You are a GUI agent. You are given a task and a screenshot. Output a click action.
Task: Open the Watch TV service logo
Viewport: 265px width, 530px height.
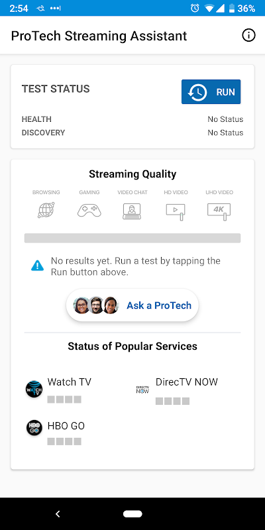point(34,389)
